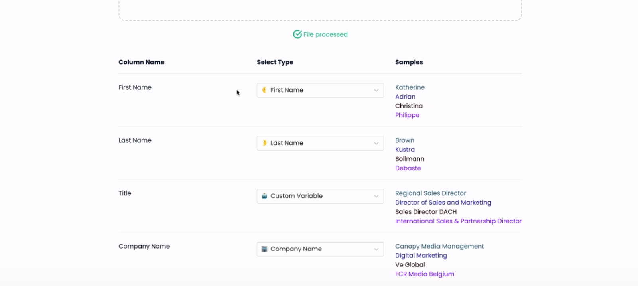Viewport: 638px width, 286px height.
Task: Click the green File processed checkmark icon
Action: point(297,34)
